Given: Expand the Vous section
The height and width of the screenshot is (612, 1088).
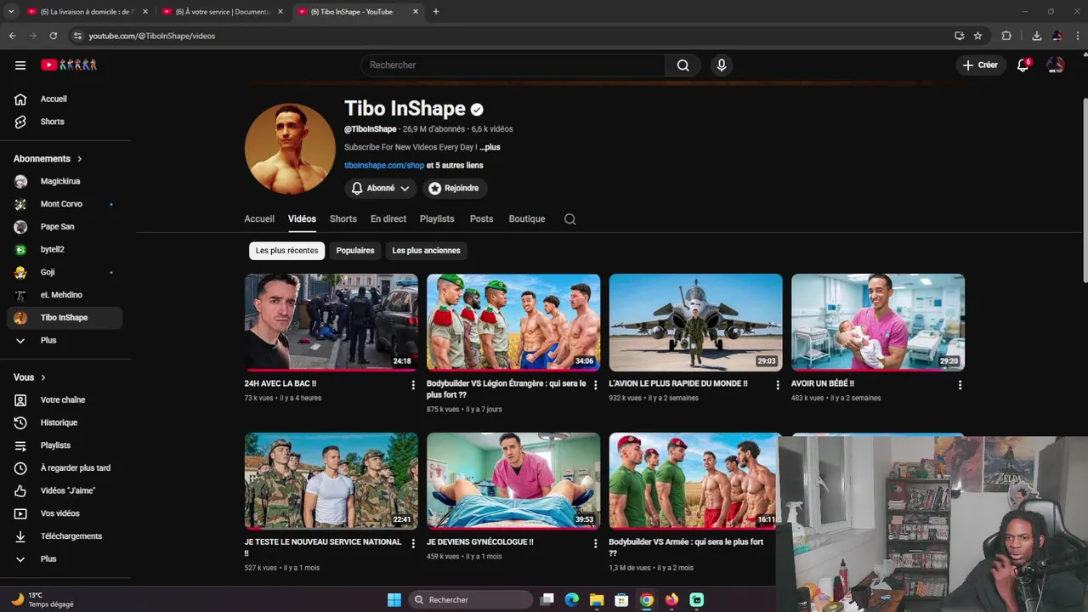Looking at the screenshot, I should 30,377.
